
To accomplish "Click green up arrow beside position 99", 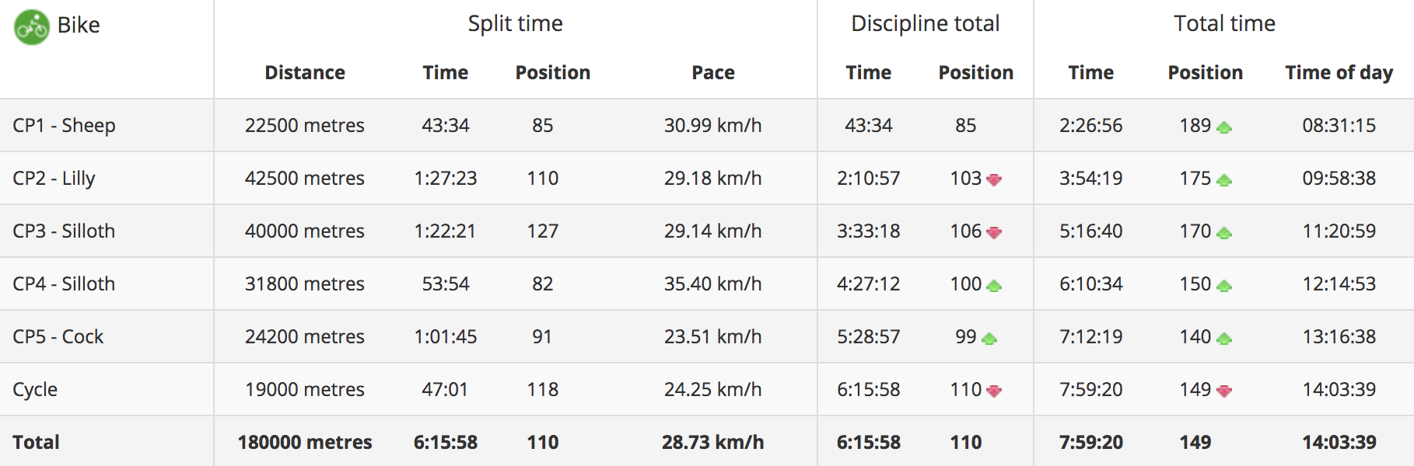I will (989, 339).
